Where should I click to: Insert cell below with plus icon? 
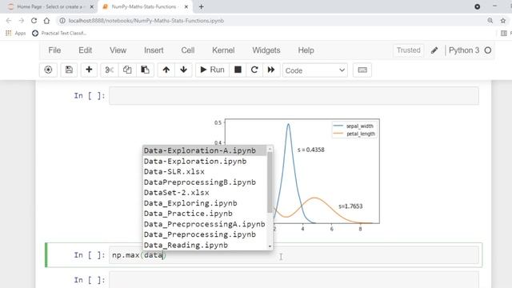coord(89,70)
